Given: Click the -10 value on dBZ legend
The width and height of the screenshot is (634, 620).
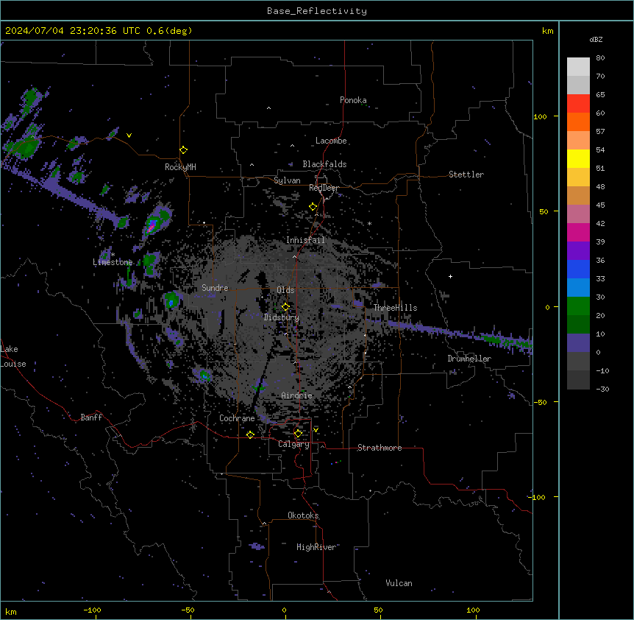Looking at the screenshot, I should [602, 371].
